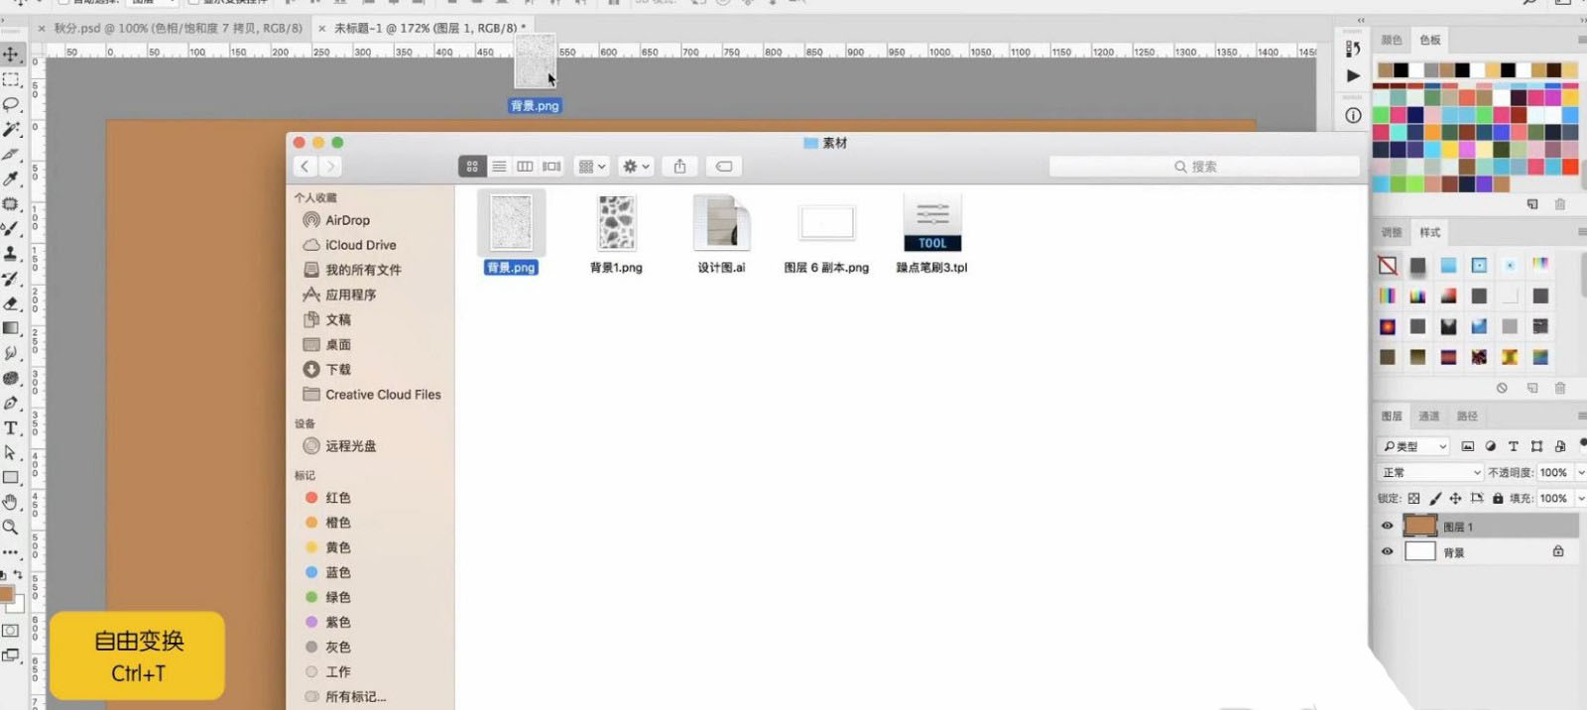The width and height of the screenshot is (1587, 710).
Task: Open the opacity 不透明度 dropdown arrow
Action: [1580, 473]
